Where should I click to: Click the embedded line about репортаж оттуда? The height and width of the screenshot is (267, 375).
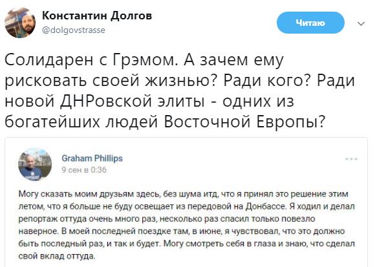167,219
